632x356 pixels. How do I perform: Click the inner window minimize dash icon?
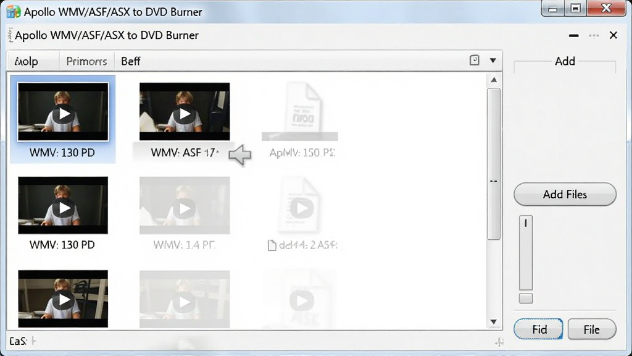573,35
